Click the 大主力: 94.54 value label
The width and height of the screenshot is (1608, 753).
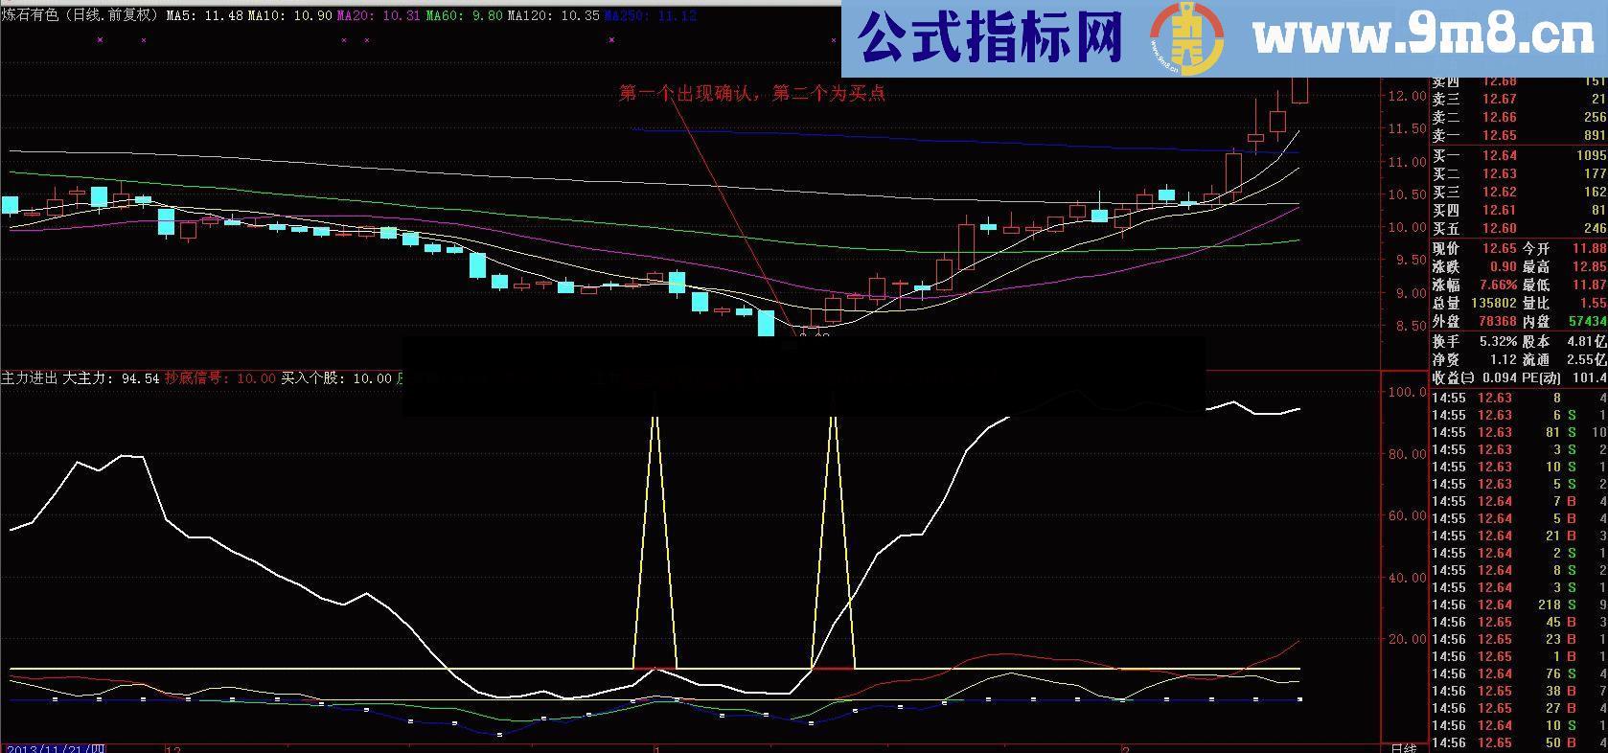pyautogui.click(x=111, y=378)
